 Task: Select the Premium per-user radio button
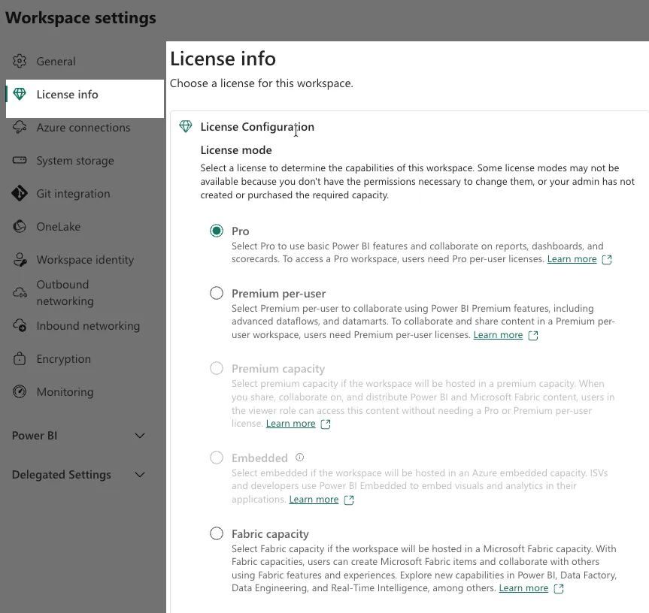[217, 293]
